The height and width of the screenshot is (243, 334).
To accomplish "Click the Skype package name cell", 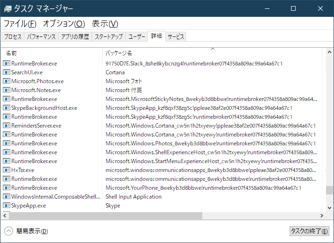I will pyautogui.click(x=113, y=206).
